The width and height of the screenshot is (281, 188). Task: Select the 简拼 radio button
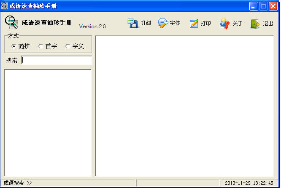click(x=14, y=46)
